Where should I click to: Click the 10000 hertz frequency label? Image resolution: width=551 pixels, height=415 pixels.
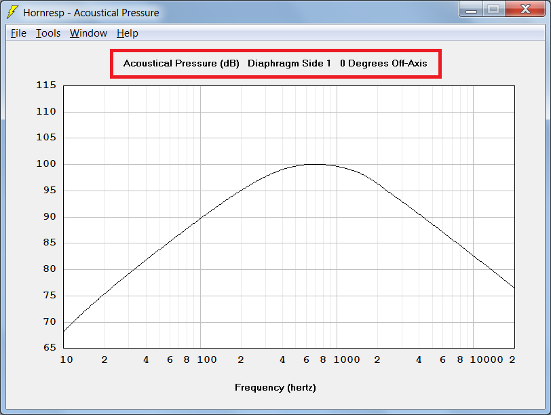(x=487, y=359)
